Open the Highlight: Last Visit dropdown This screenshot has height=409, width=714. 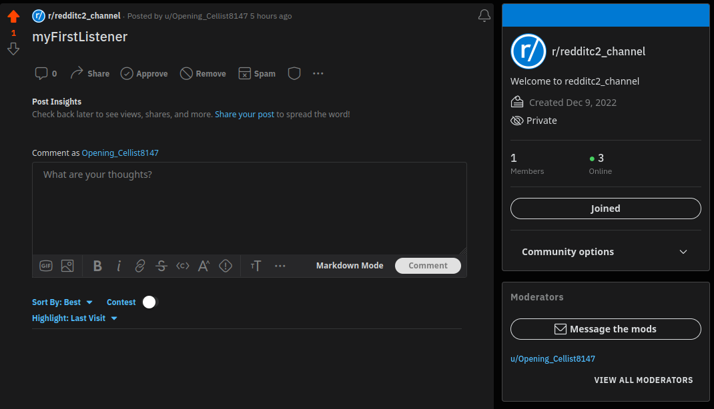(x=75, y=318)
